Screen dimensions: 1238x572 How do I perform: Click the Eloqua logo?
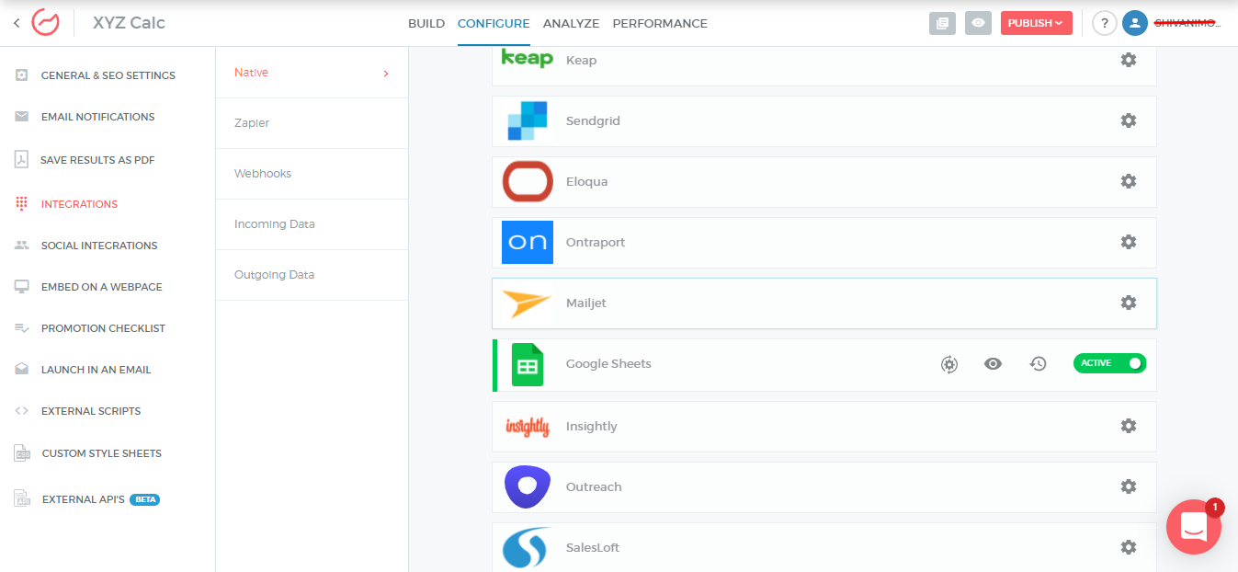coord(528,181)
